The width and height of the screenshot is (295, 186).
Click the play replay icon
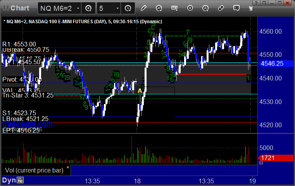(x=190, y=8)
